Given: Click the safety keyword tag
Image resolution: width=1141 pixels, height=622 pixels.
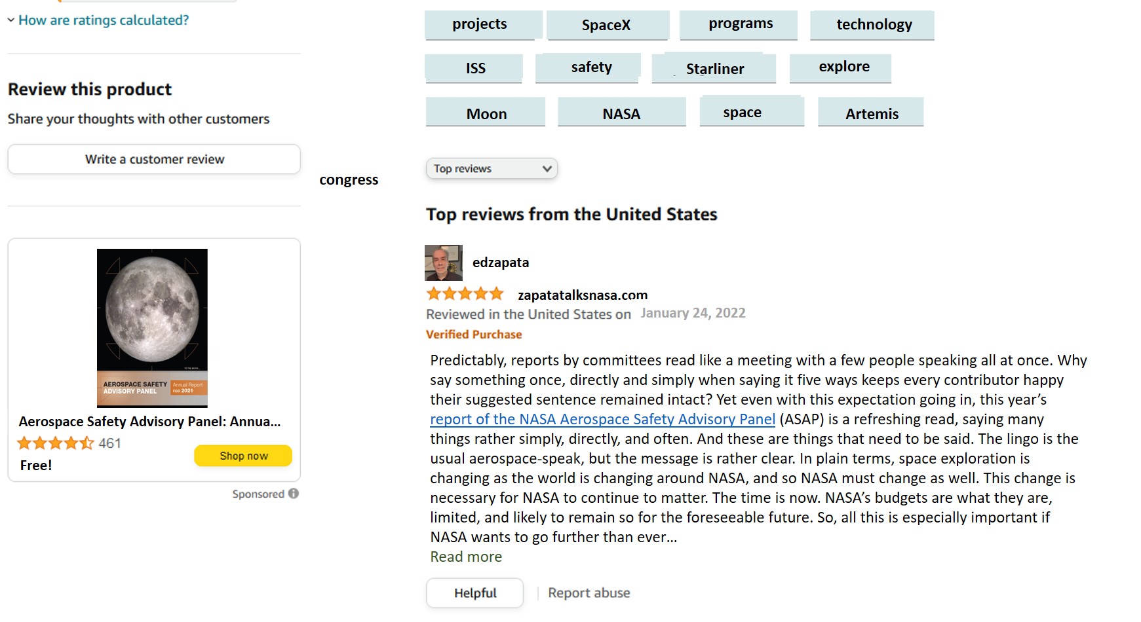Looking at the screenshot, I should 590,67.
